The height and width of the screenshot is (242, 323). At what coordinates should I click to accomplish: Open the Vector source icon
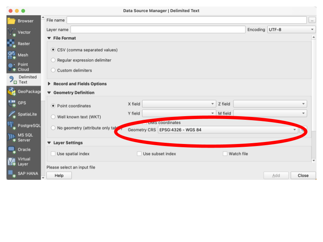[11, 32]
